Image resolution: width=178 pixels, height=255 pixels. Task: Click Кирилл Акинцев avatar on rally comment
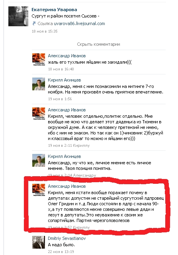(39, 84)
